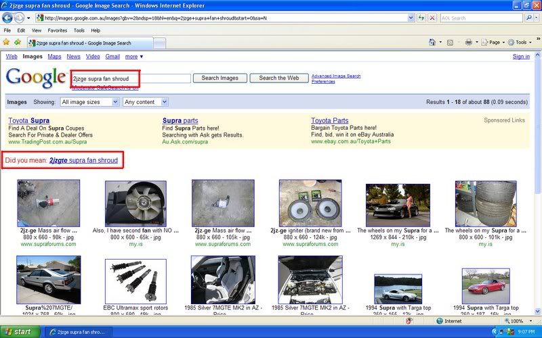Open the fan with shroud thumbnail

(x=135, y=203)
